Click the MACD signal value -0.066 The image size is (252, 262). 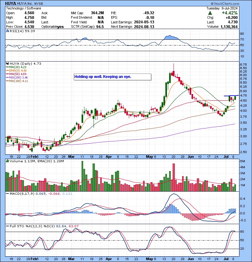pos(54,194)
